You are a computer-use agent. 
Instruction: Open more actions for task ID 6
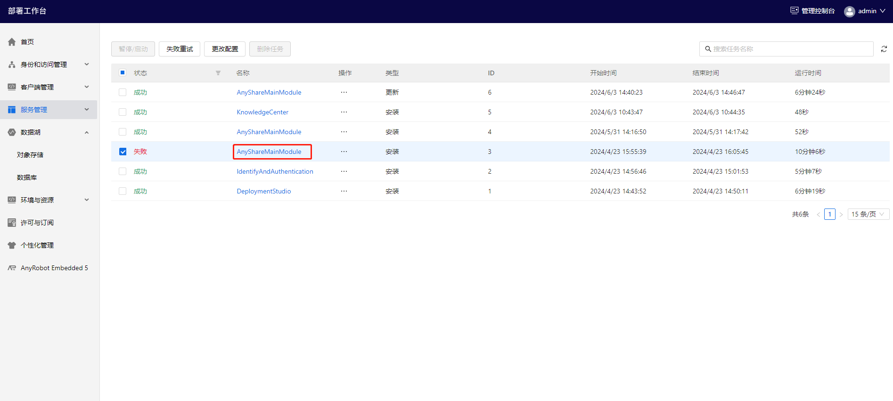[x=344, y=92]
